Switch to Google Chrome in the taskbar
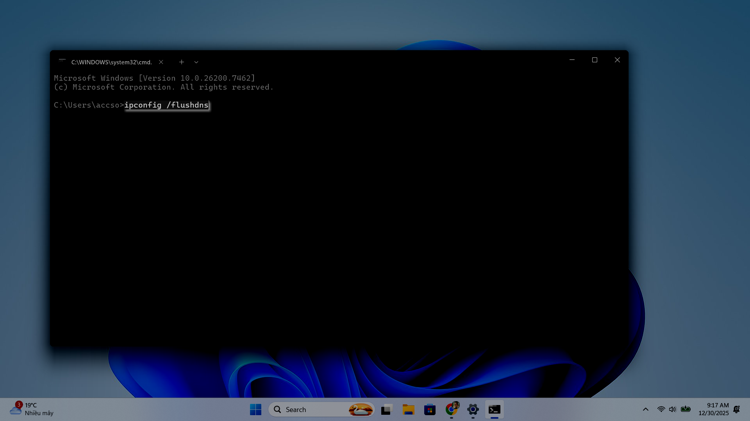 click(x=451, y=409)
